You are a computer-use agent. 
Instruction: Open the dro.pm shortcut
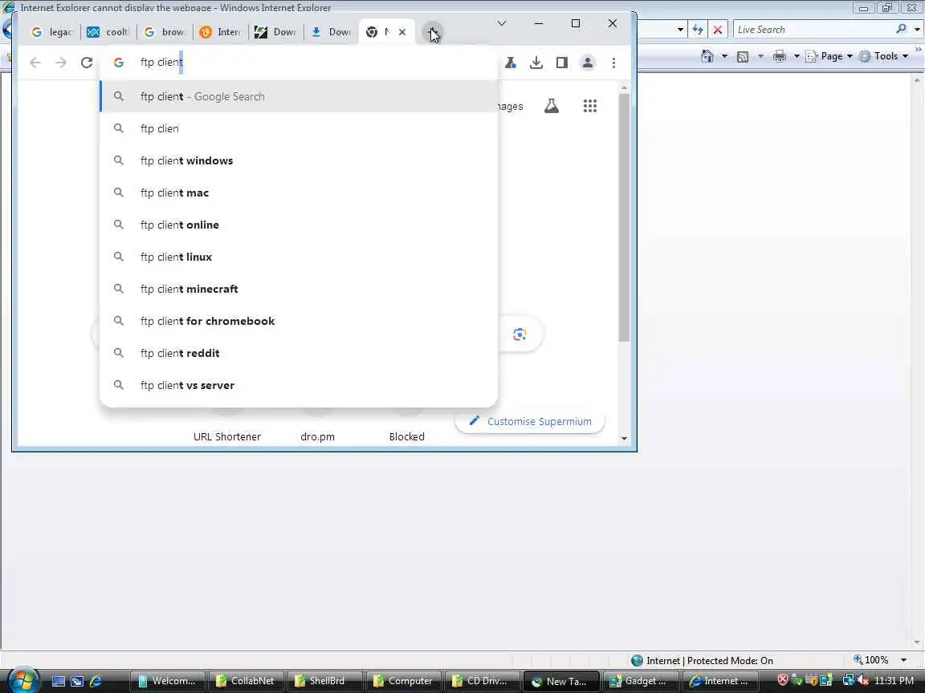(317, 436)
